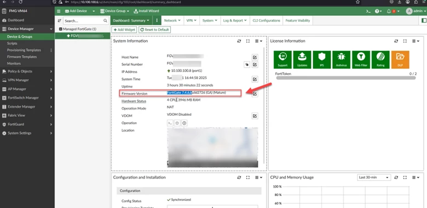The width and height of the screenshot is (427, 208).
Task: Open the Network tab menu
Action: (172, 20)
